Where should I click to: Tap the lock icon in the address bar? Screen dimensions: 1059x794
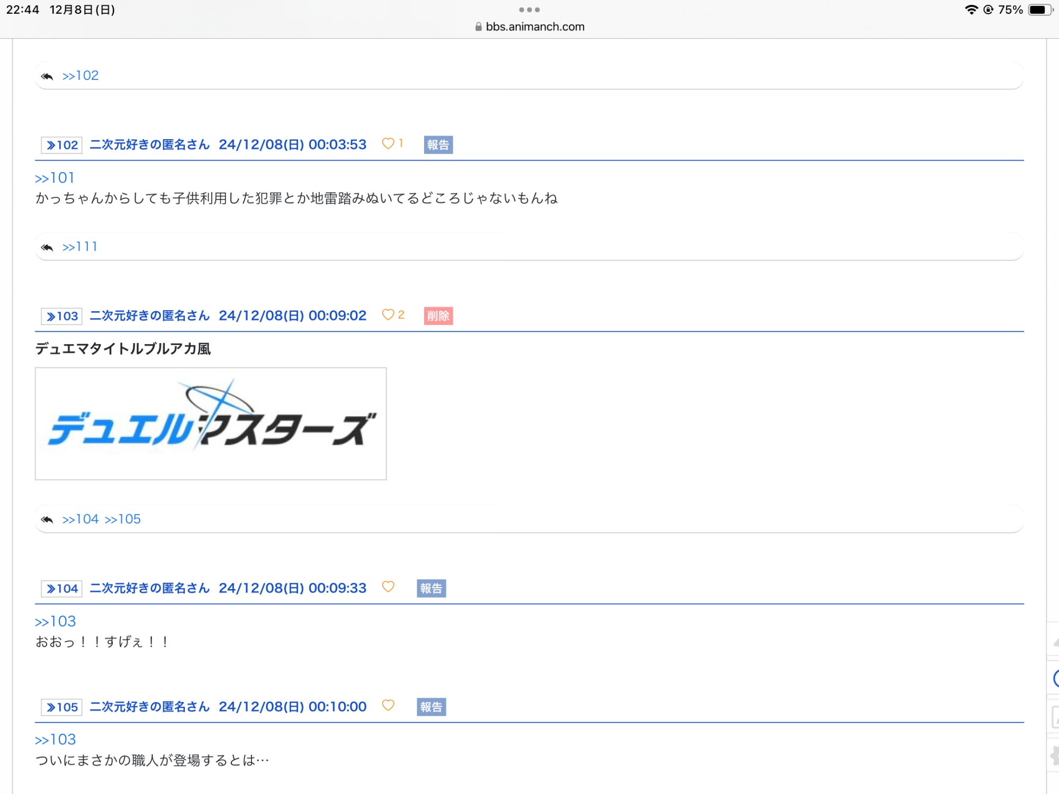tap(479, 26)
